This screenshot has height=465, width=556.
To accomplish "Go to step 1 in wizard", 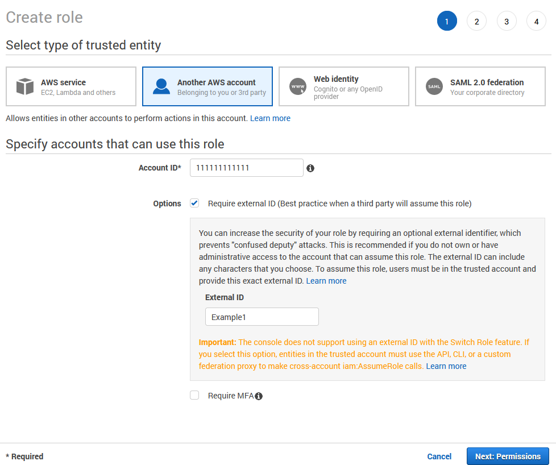I will click(x=447, y=22).
